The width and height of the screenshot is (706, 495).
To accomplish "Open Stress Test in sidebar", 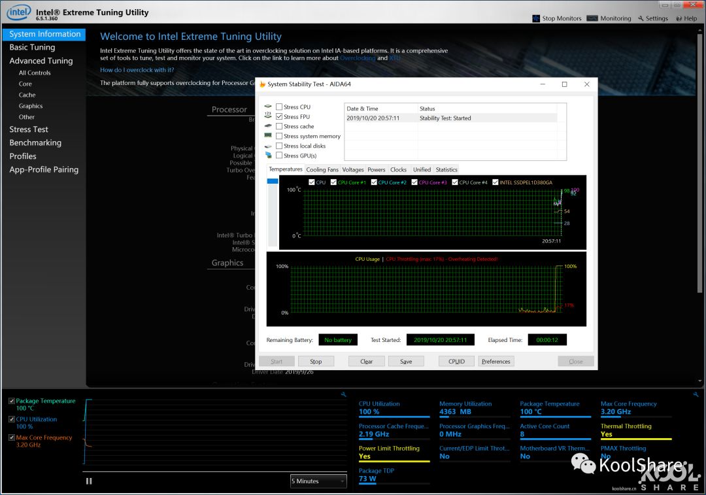I will (29, 129).
